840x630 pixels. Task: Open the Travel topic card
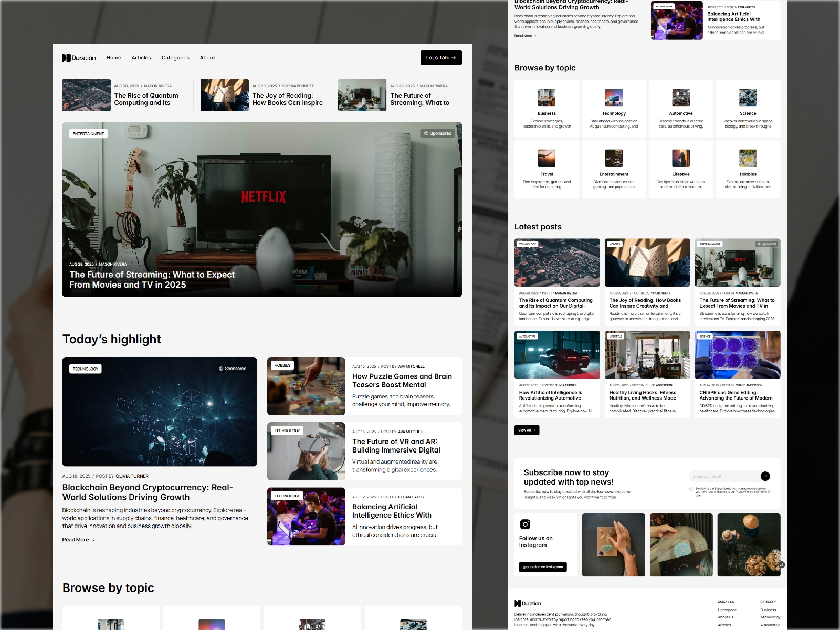coord(547,170)
